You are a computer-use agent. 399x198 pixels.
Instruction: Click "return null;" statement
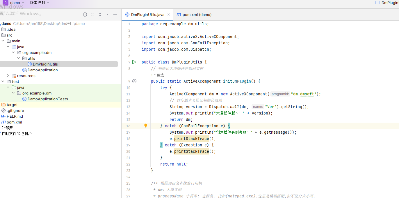click(x=174, y=164)
